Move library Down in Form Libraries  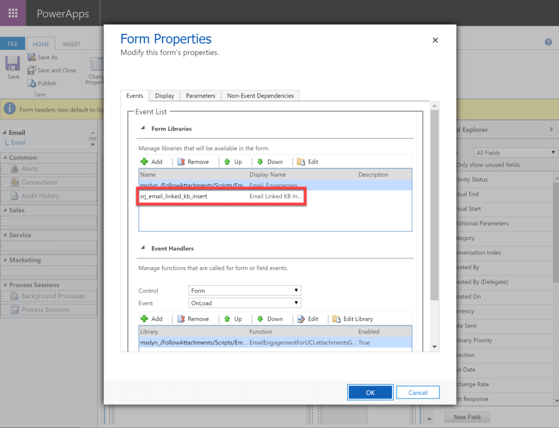click(x=269, y=162)
